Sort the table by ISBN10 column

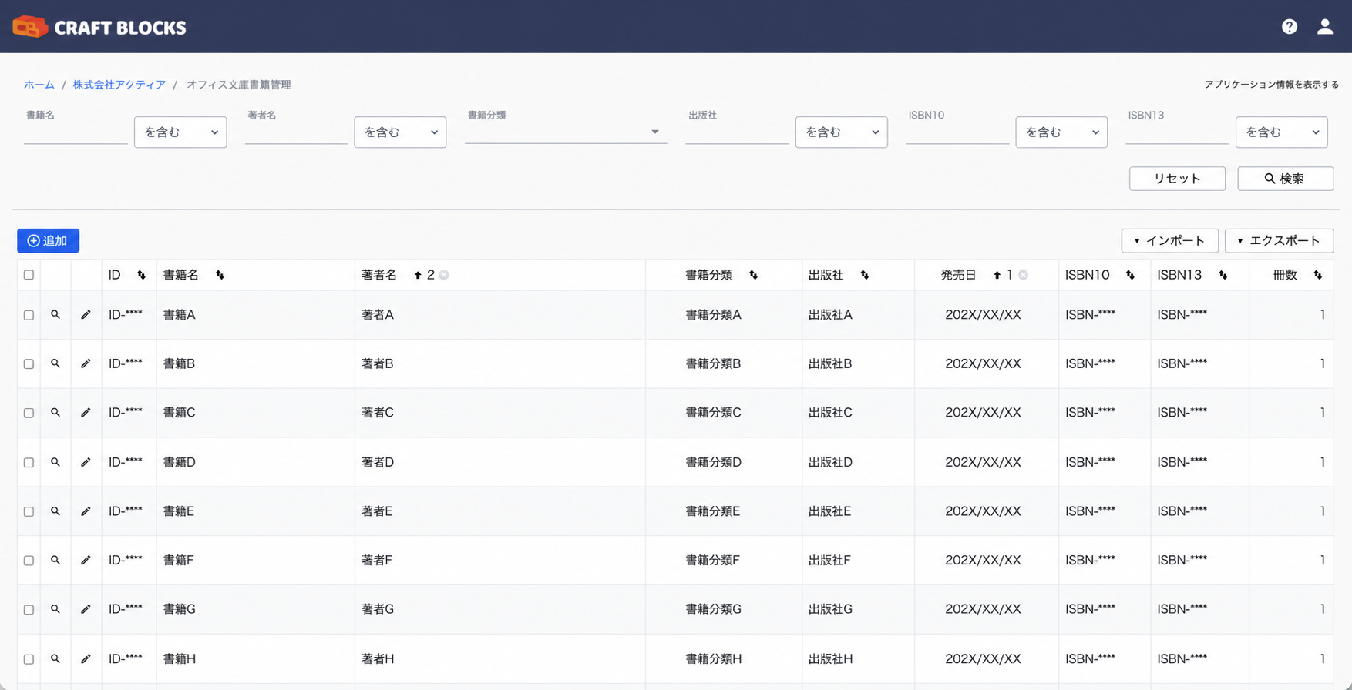coord(1129,275)
